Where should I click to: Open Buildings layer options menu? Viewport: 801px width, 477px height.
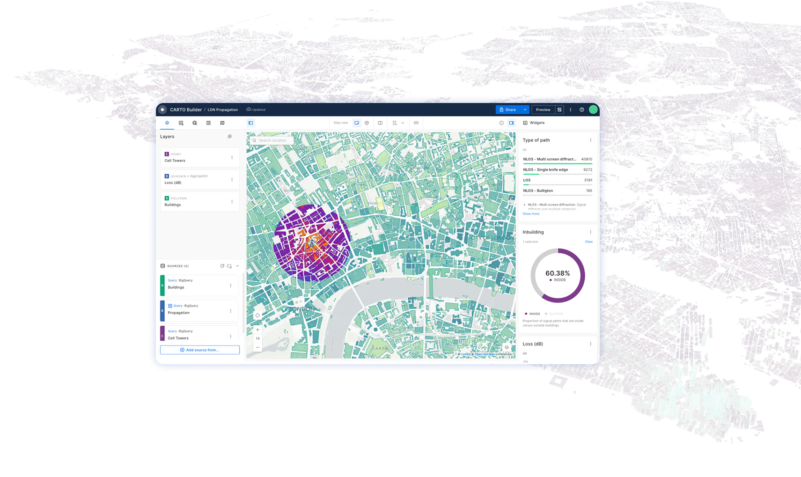[x=232, y=201]
